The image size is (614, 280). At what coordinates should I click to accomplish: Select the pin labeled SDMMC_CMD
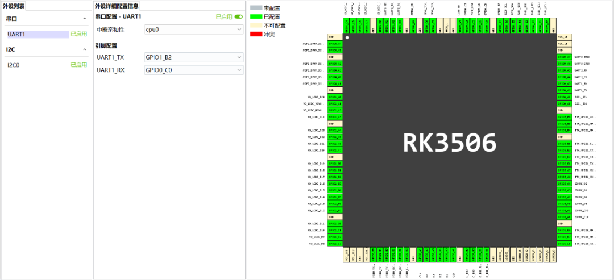tap(565, 210)
